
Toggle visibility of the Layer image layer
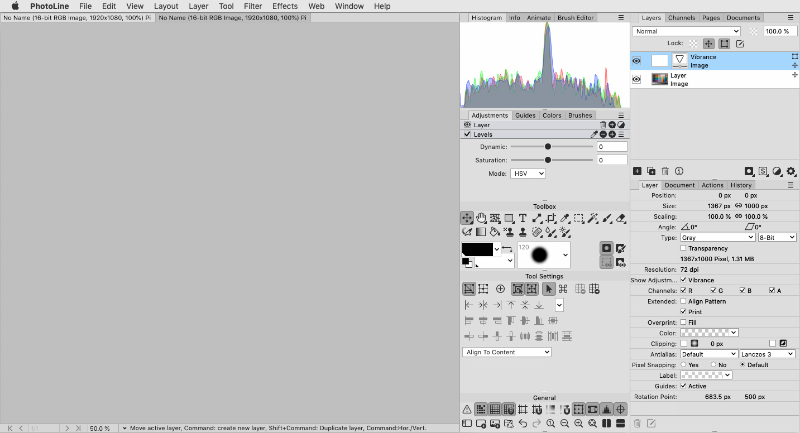pos(636,79)
